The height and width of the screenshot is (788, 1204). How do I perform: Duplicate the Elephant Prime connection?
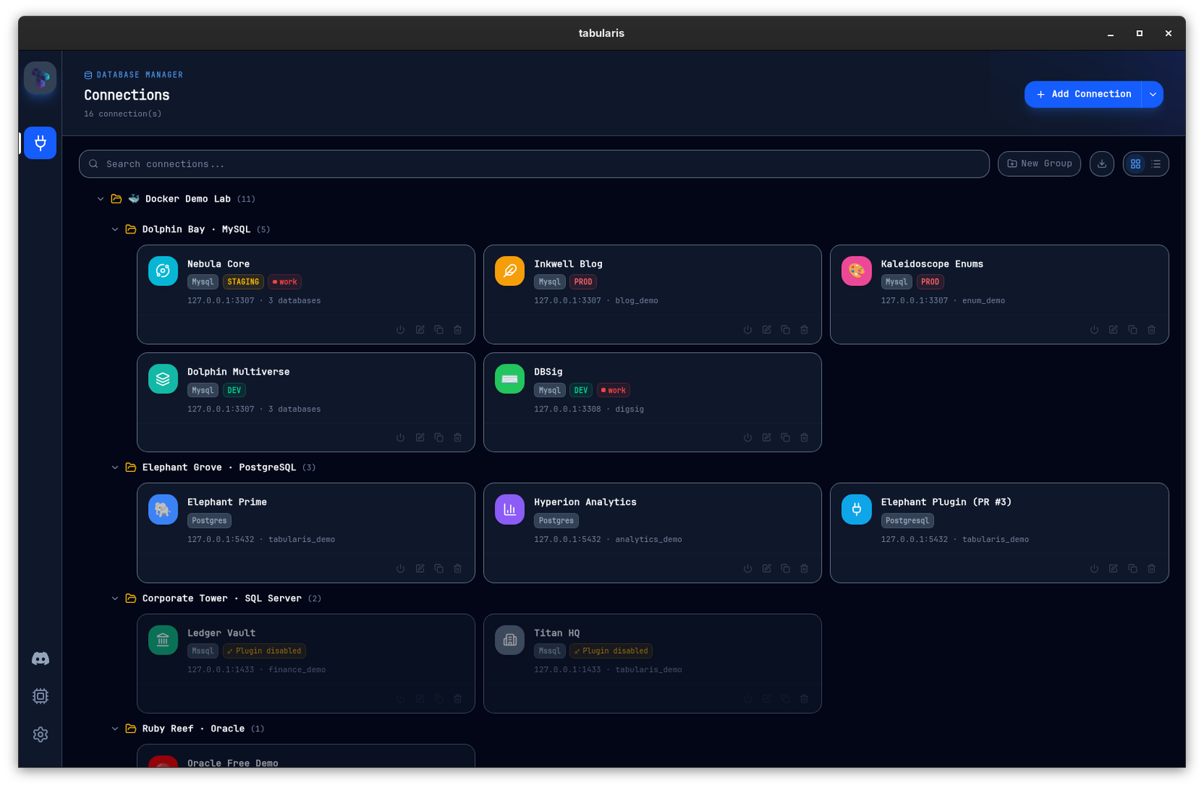439,568
